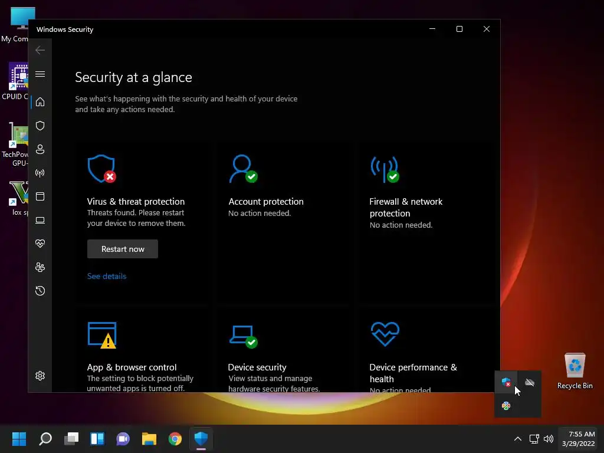Open Protection history clock sidebar icon
The height and width of the screenshot is (453, 604).
40,291
